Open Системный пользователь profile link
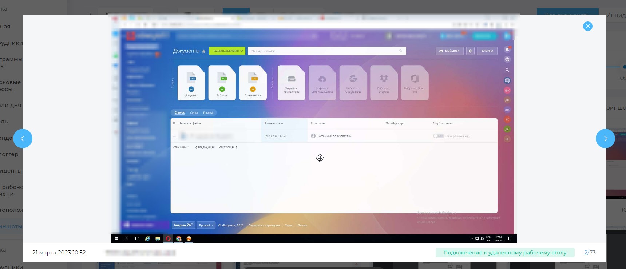This screenshot has width=626, height=269. [334, 136]
